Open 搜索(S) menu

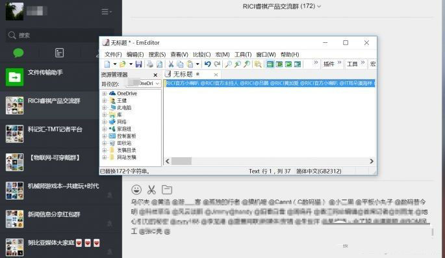pyautogui.click(x=157, y=55)
